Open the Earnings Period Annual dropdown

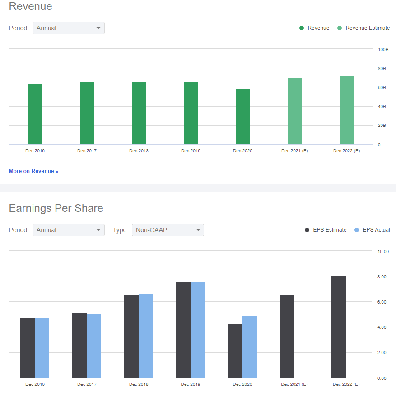(x=69, y=230)
